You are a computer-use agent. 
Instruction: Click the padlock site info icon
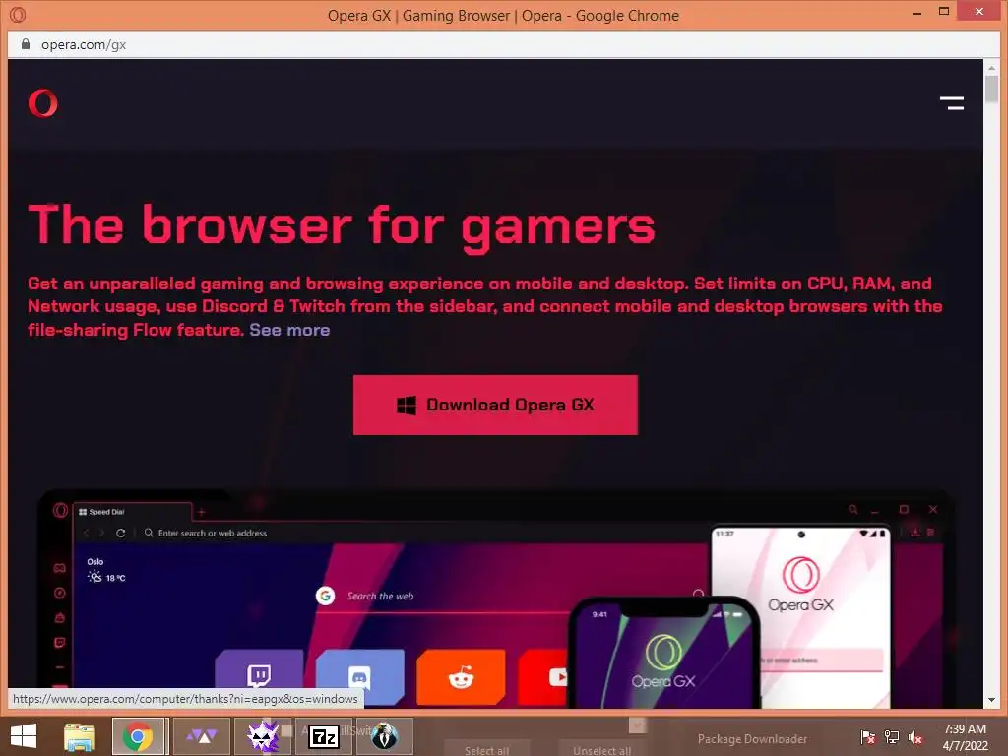(x=26, y=44)
